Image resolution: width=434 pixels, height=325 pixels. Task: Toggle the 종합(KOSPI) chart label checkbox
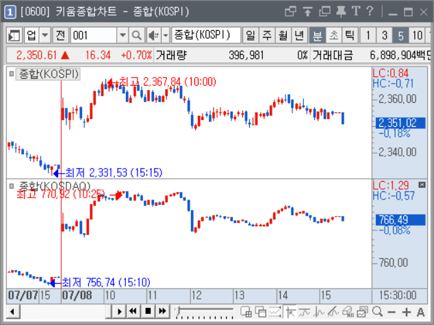(12, 74)
